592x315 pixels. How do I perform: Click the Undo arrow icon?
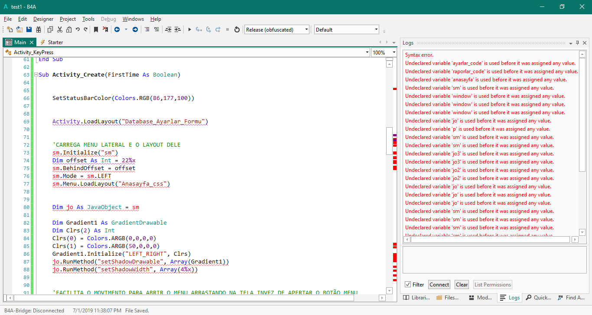click(78, 29)
